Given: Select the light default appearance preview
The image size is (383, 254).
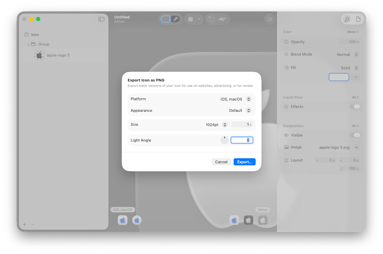Looking at the screenshot, I should (234, 220).
